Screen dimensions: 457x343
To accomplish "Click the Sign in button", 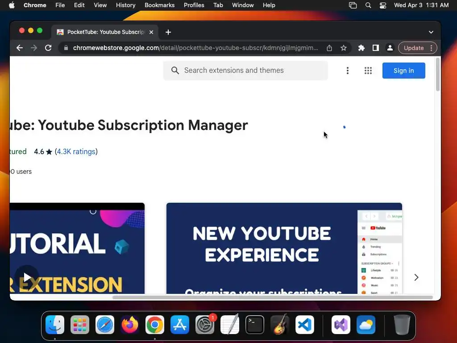I will pos(403,71).
